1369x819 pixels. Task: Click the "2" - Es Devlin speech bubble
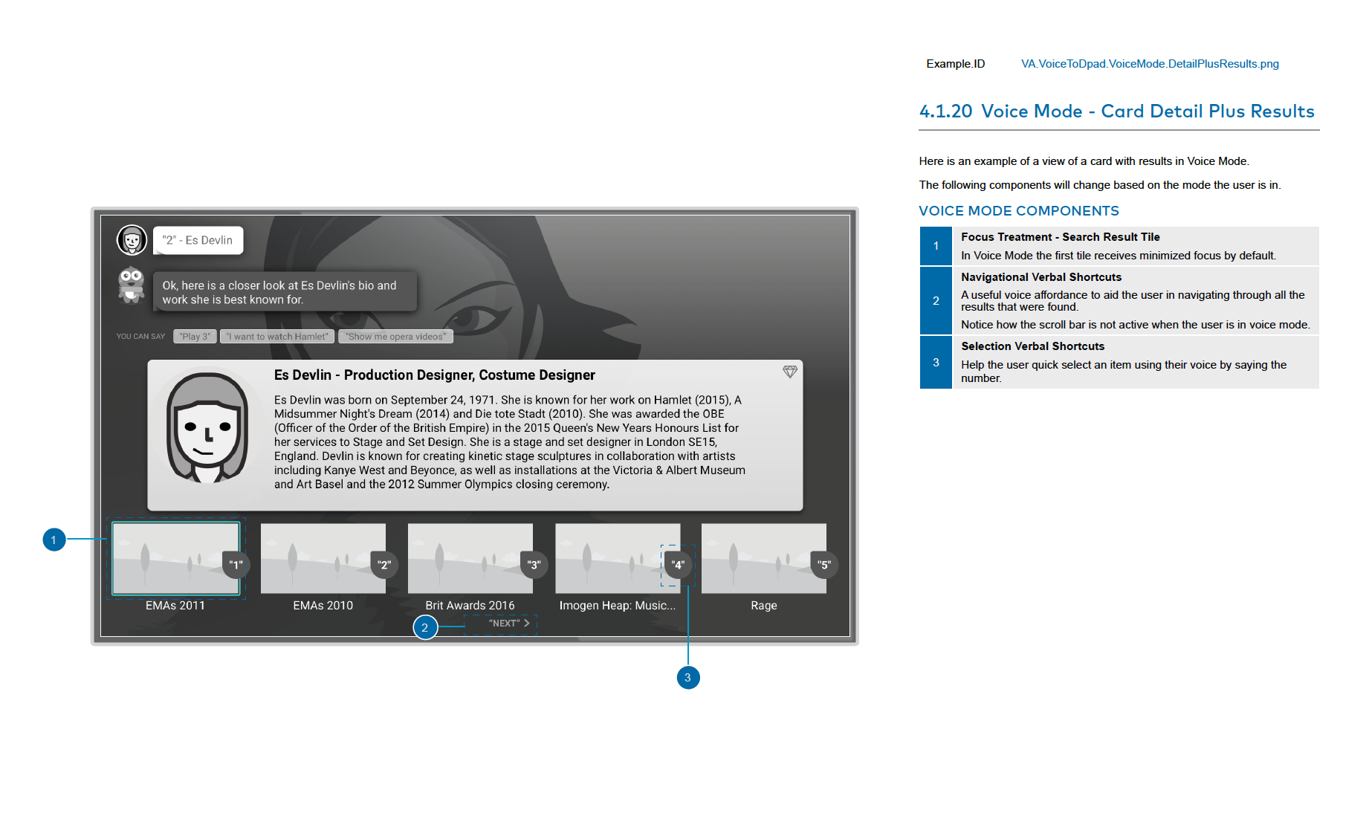pyautogui.click(x=198, y=240)
